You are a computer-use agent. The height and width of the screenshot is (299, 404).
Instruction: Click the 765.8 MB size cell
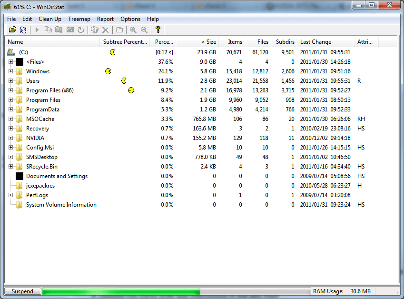point(204,119)
